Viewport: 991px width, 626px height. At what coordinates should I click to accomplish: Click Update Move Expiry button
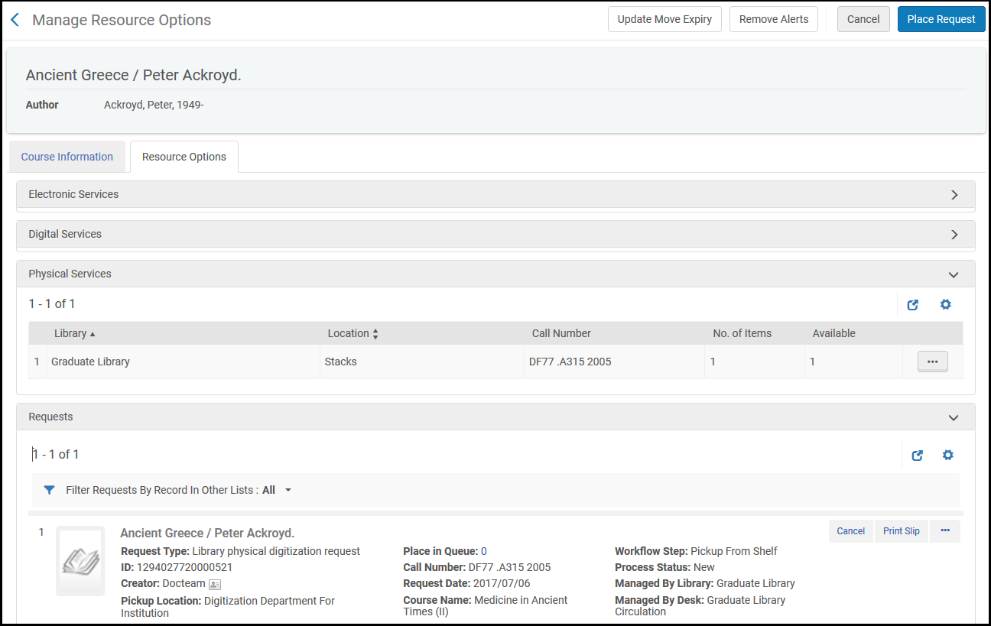(x=664, y=19)
